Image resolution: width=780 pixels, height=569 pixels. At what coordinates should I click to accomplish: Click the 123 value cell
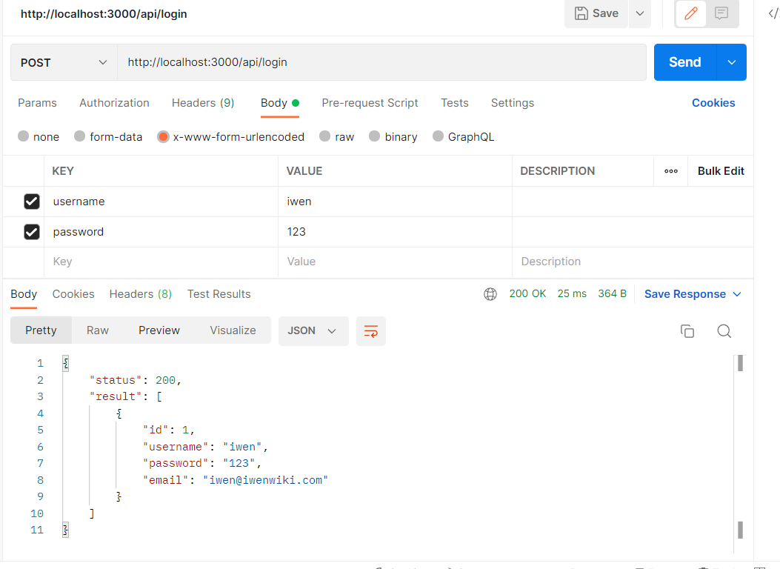pos(395,232)
